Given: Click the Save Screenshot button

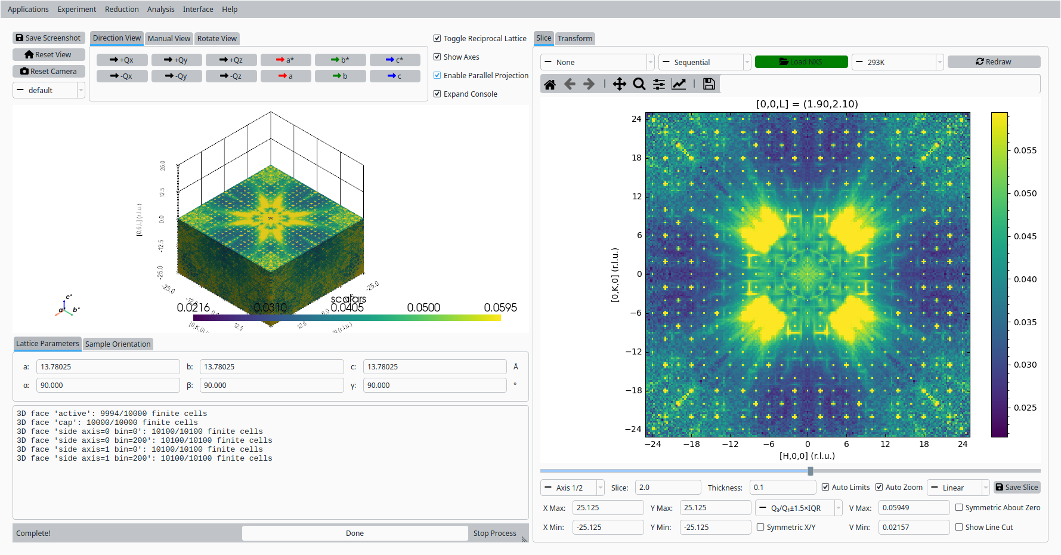Looking at the screenshot, I should 48,38.
